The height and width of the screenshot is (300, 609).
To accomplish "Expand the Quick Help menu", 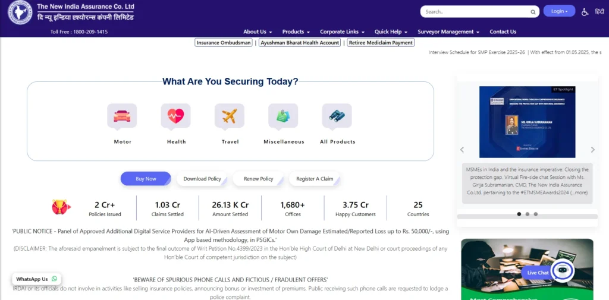I will [391, 32].
